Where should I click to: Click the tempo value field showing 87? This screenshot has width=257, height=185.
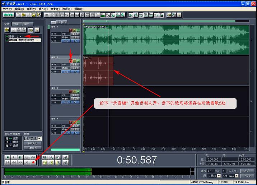(211, 171)
